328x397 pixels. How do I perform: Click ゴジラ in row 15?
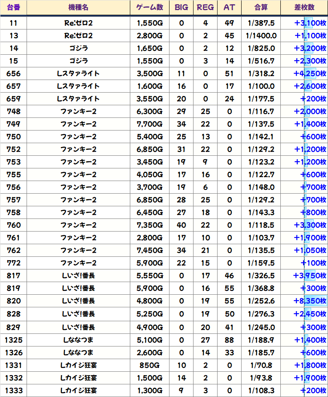(x=78, y=61)
